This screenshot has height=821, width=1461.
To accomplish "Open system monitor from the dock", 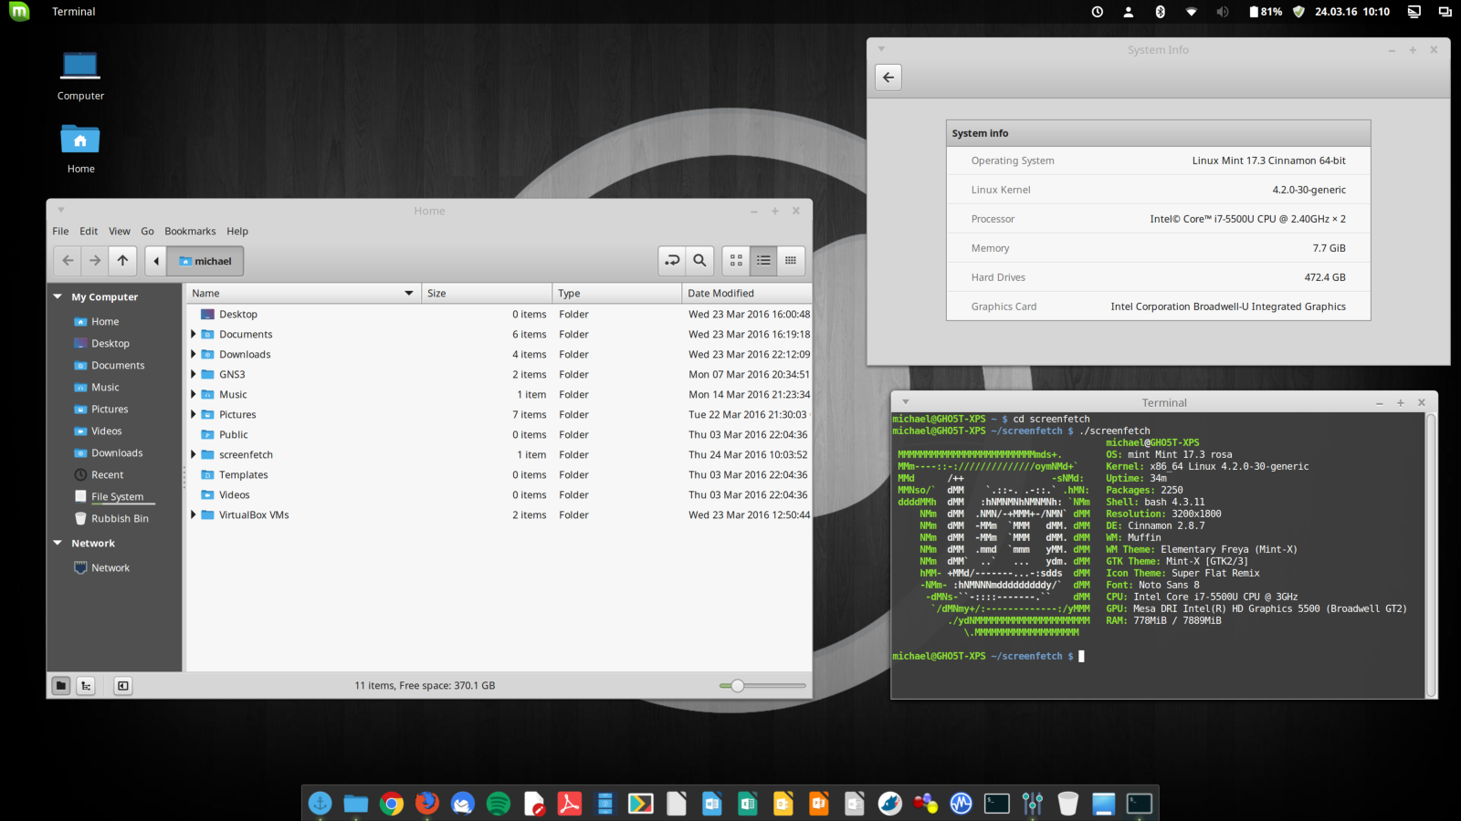I will coord(961,804).
